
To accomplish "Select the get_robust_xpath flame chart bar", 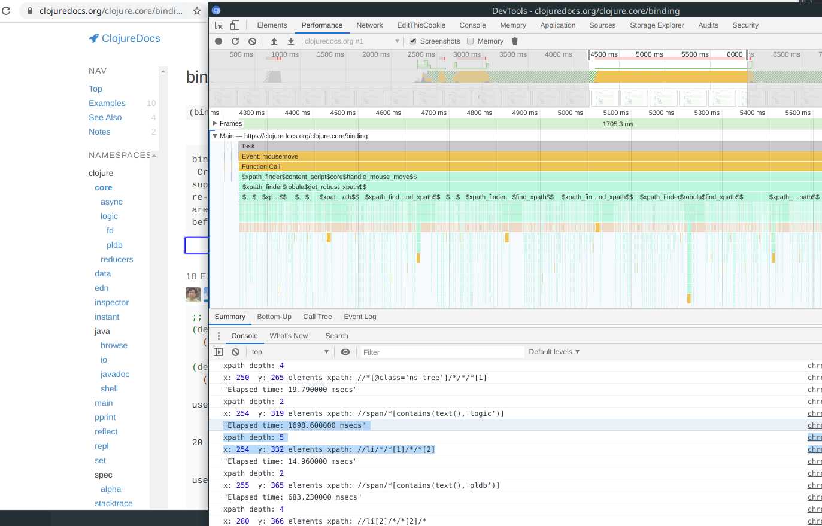I will (530, 187).
